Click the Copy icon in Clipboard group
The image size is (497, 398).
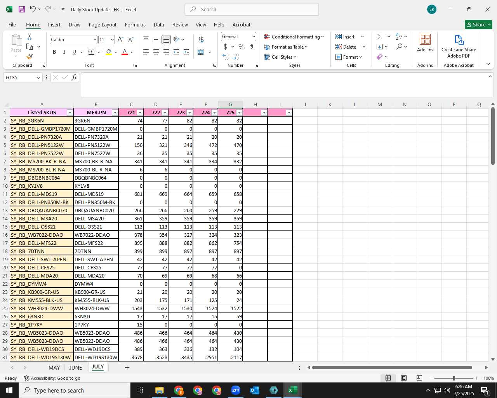coord(30,47)
